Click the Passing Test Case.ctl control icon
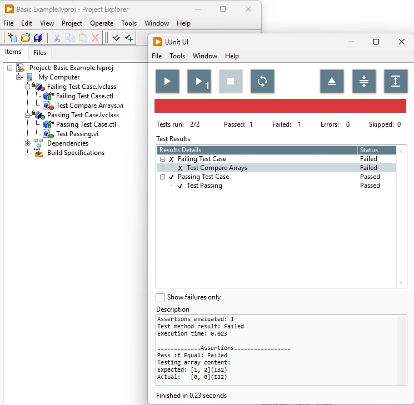414x405 pixels. click(48, 124)
